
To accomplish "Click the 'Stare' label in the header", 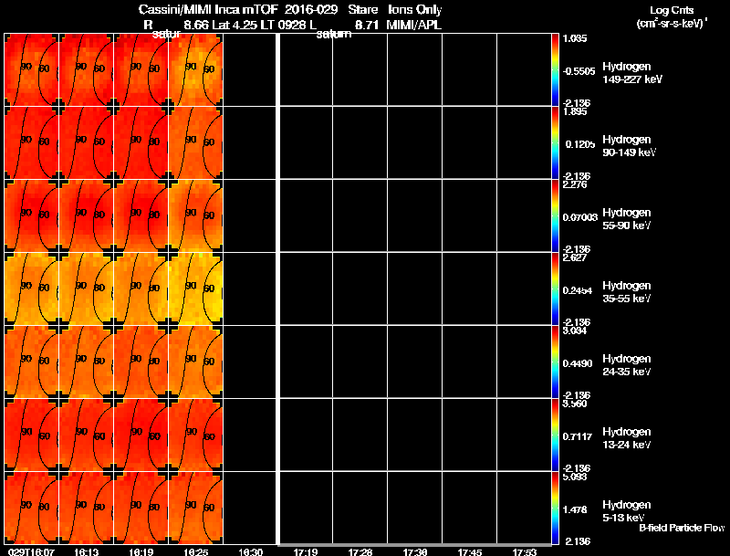I will 363,10.
